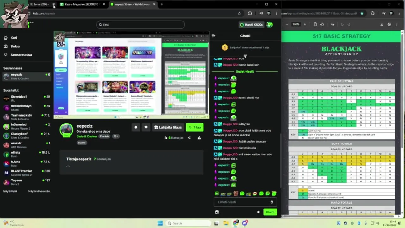Click the Lahjoita tilaus gift button

[x=168, y=127]
